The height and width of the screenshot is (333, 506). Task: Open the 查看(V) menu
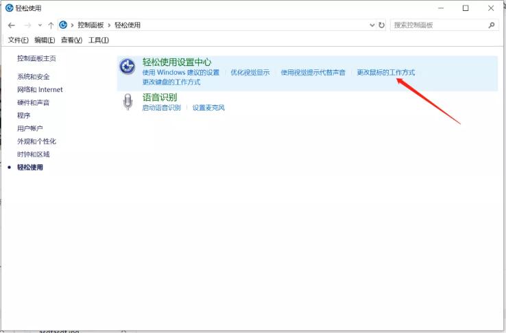click(x=71, y=41)
